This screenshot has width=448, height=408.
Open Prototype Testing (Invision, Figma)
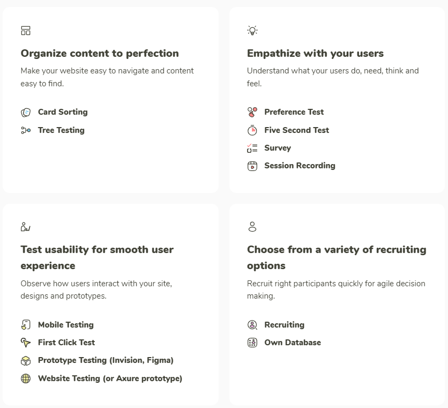[x=106, y=360]
